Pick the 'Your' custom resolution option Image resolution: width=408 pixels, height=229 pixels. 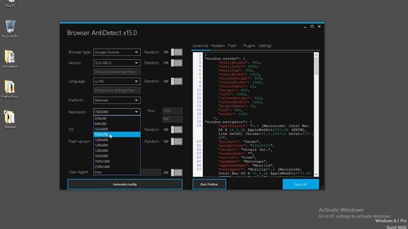(x=117, y=172)
